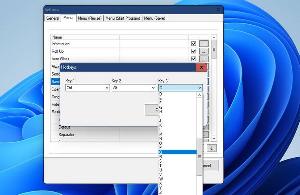
Task: Choose X in Key 3 list
Action: click(178, 183)
